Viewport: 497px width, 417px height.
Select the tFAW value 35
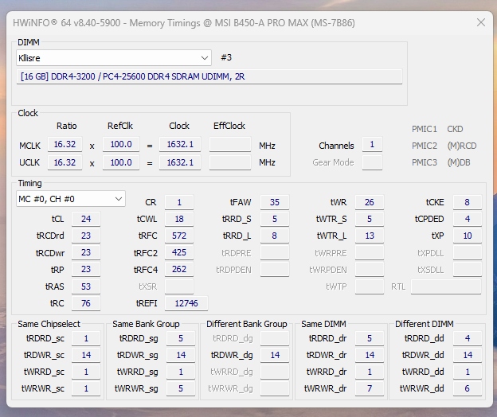[x=275, y=202]
